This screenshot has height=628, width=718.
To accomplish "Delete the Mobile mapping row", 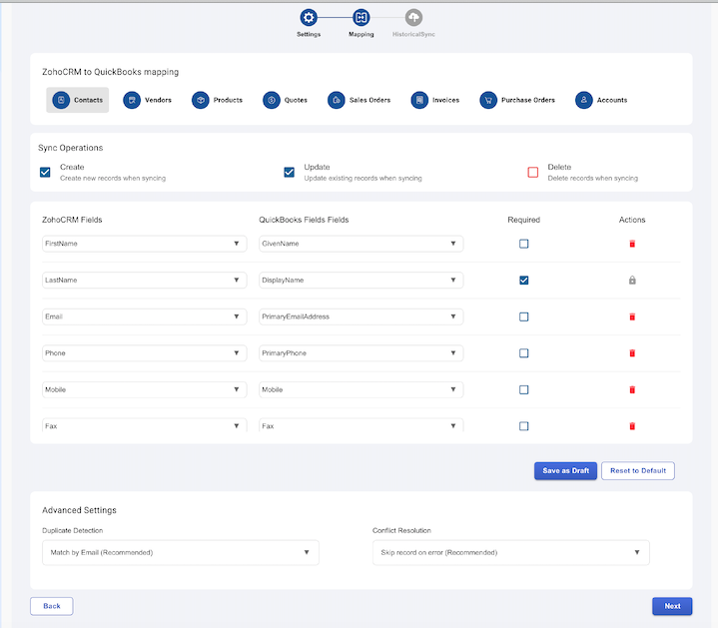I will (x=632, y=389).
